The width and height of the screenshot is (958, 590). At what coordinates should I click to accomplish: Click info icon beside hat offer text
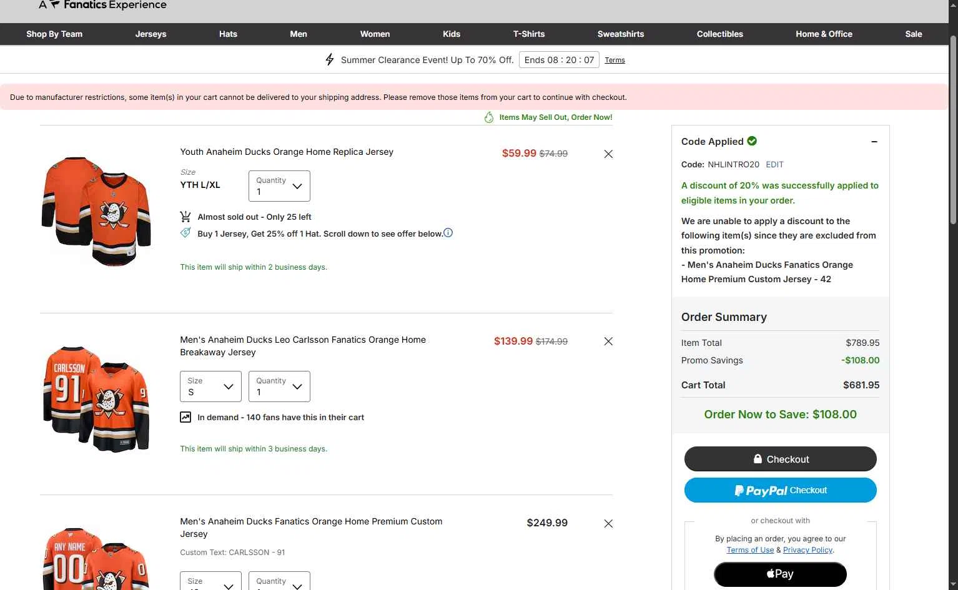pos(448,233)
